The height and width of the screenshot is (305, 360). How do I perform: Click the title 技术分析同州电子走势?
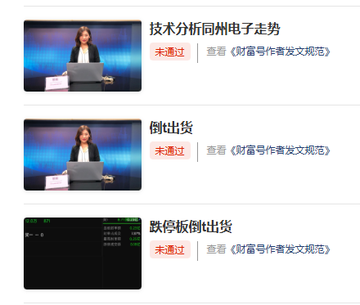point(215,29)
